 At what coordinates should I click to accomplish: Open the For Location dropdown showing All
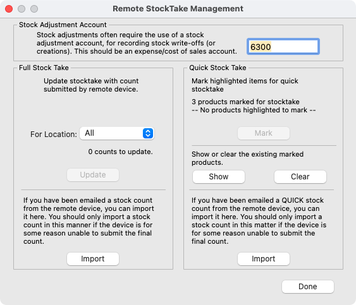tap(117, 133)
